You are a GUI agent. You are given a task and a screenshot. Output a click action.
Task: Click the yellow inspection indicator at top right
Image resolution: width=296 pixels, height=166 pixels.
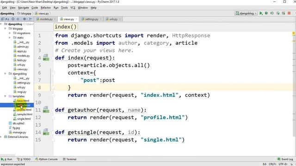294,33
